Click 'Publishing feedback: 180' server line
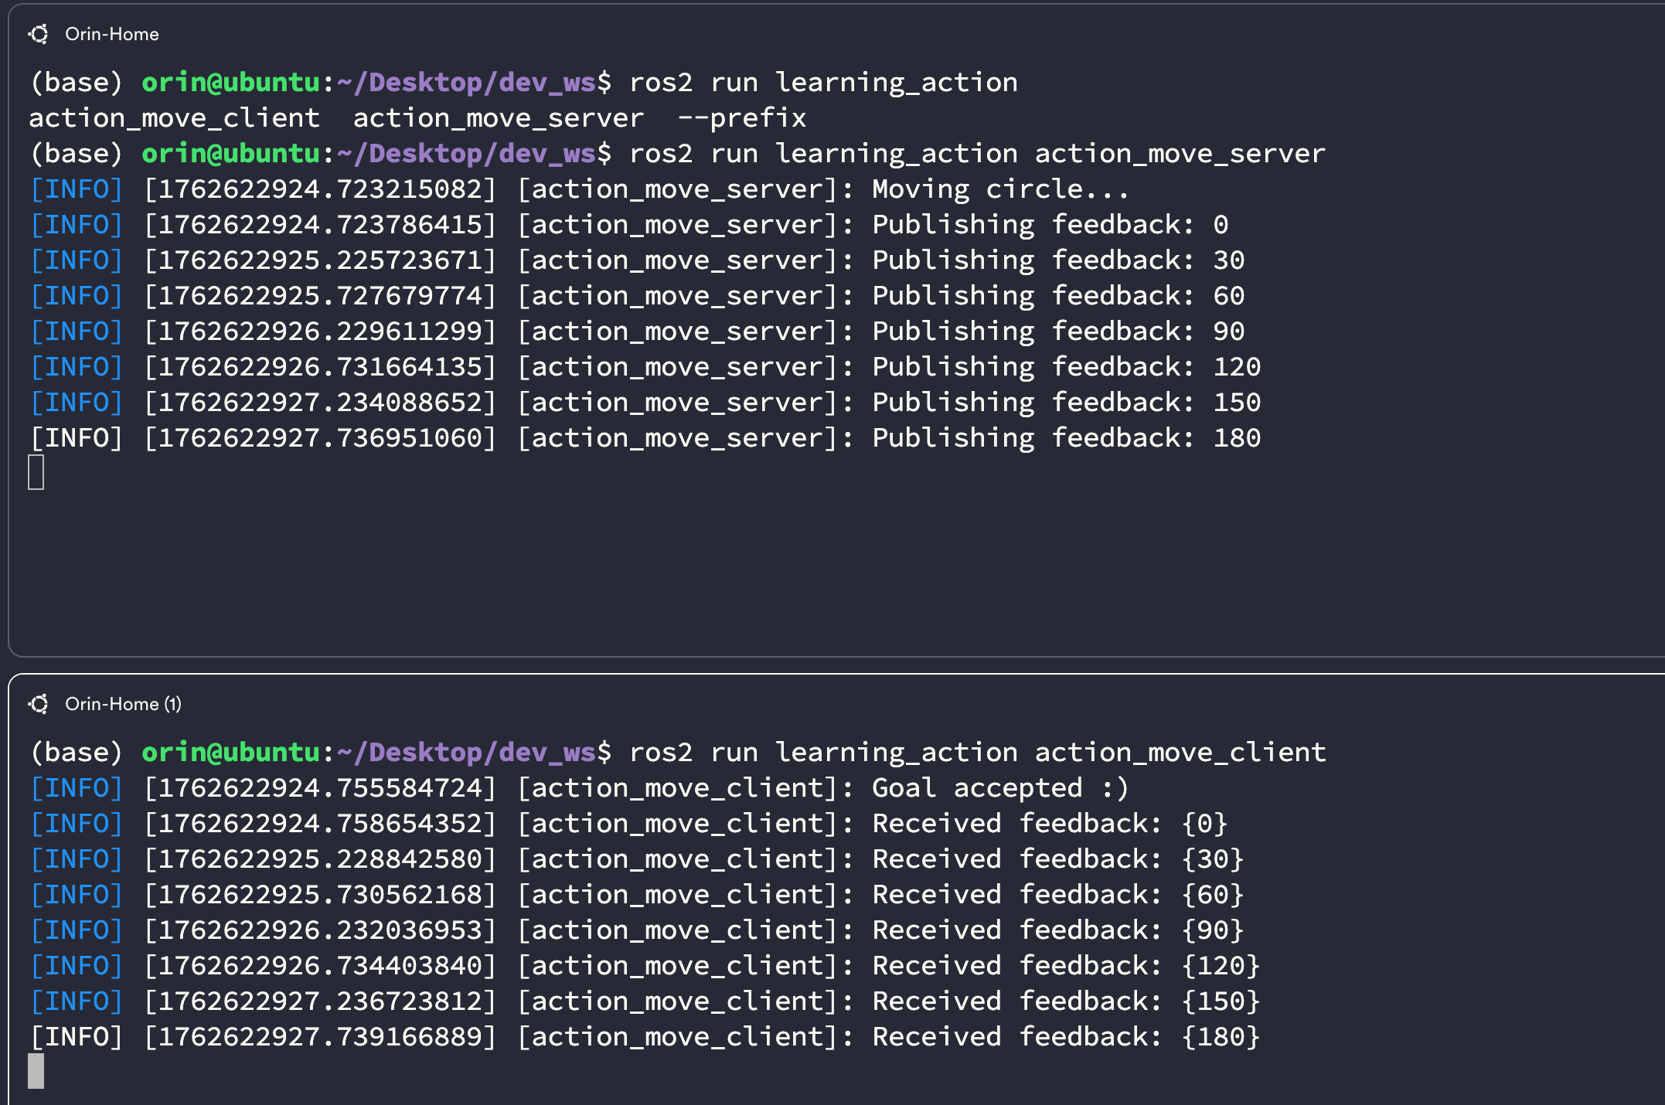This screenshot has height=1105, width=1665. [1065, 438]
